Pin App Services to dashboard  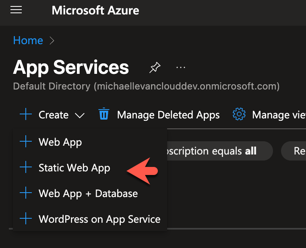coord(155,67)
